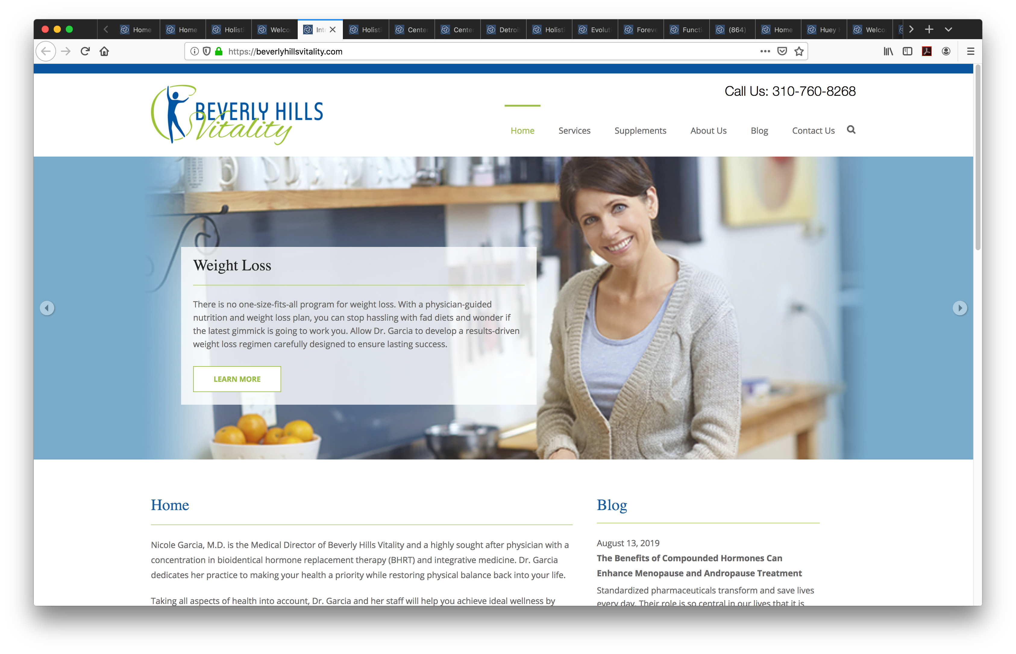Bookmark this page with star icon
Screen dimensions: 1016x654
coord(799,51)
